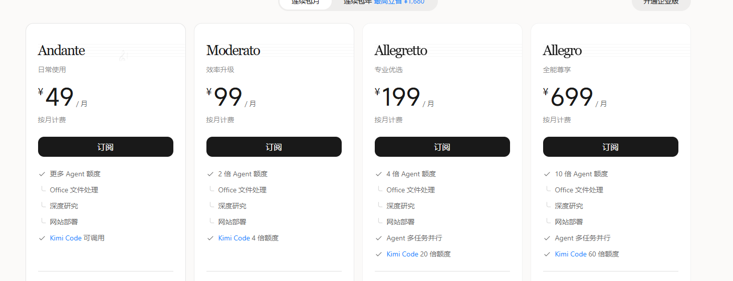Subscribe to the Allegro ¥699 plan

(x=611, y=147)
